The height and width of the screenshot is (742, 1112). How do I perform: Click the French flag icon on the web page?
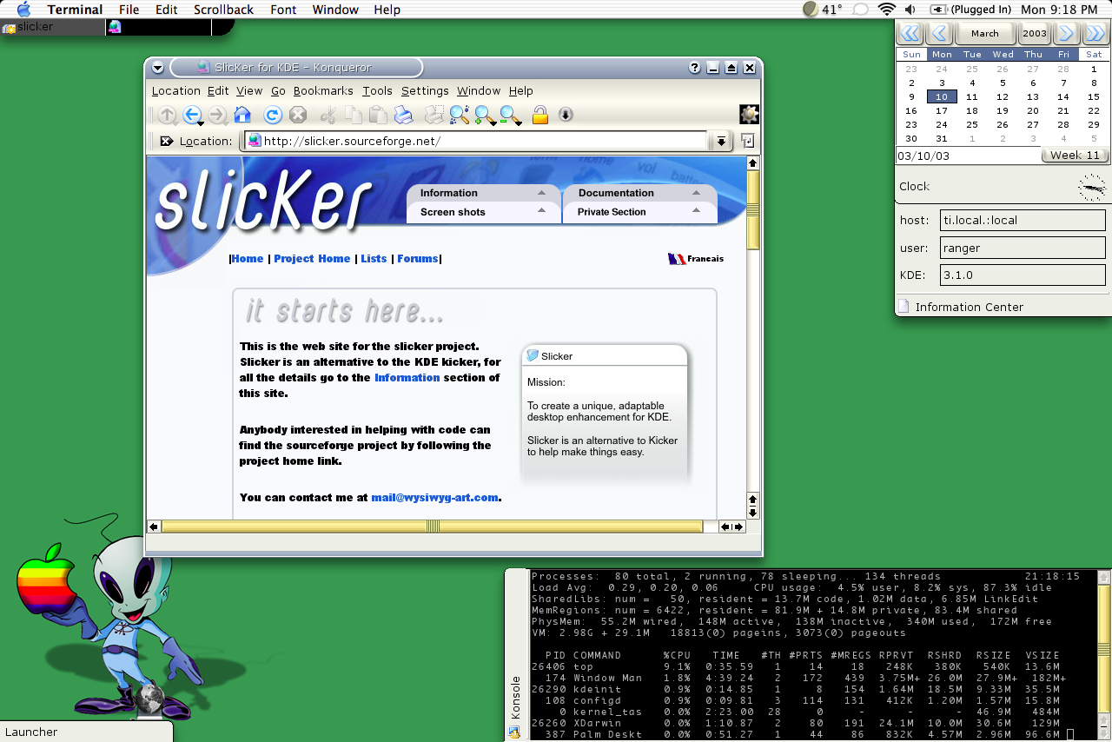pos(677,259)
